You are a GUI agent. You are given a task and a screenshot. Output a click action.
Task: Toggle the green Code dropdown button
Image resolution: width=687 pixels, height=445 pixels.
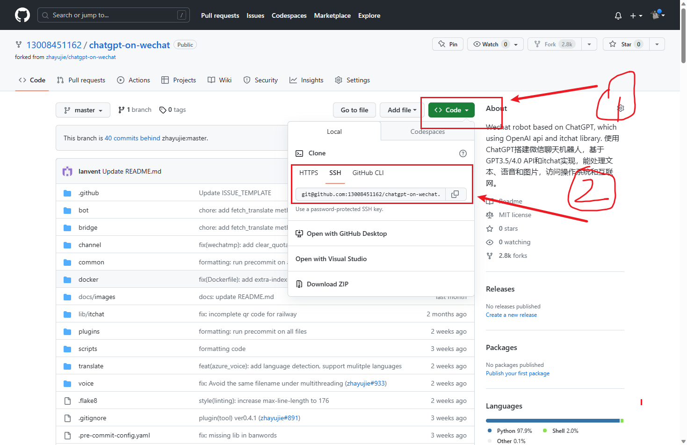click(451, 110)
